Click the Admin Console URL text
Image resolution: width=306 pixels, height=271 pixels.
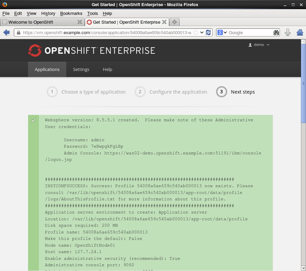pos(153,156)
